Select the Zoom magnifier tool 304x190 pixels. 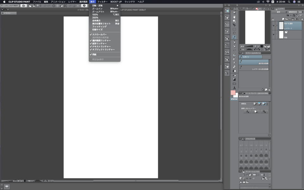tap(234, 13)
